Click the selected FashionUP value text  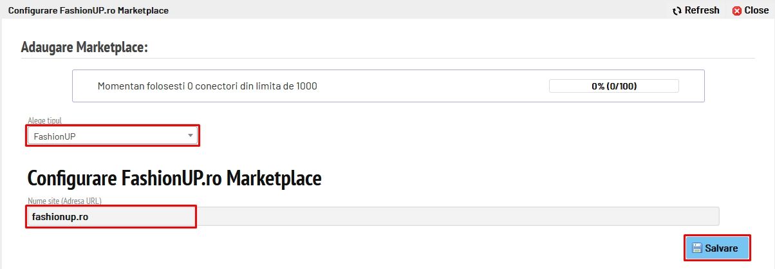point(55,136)
